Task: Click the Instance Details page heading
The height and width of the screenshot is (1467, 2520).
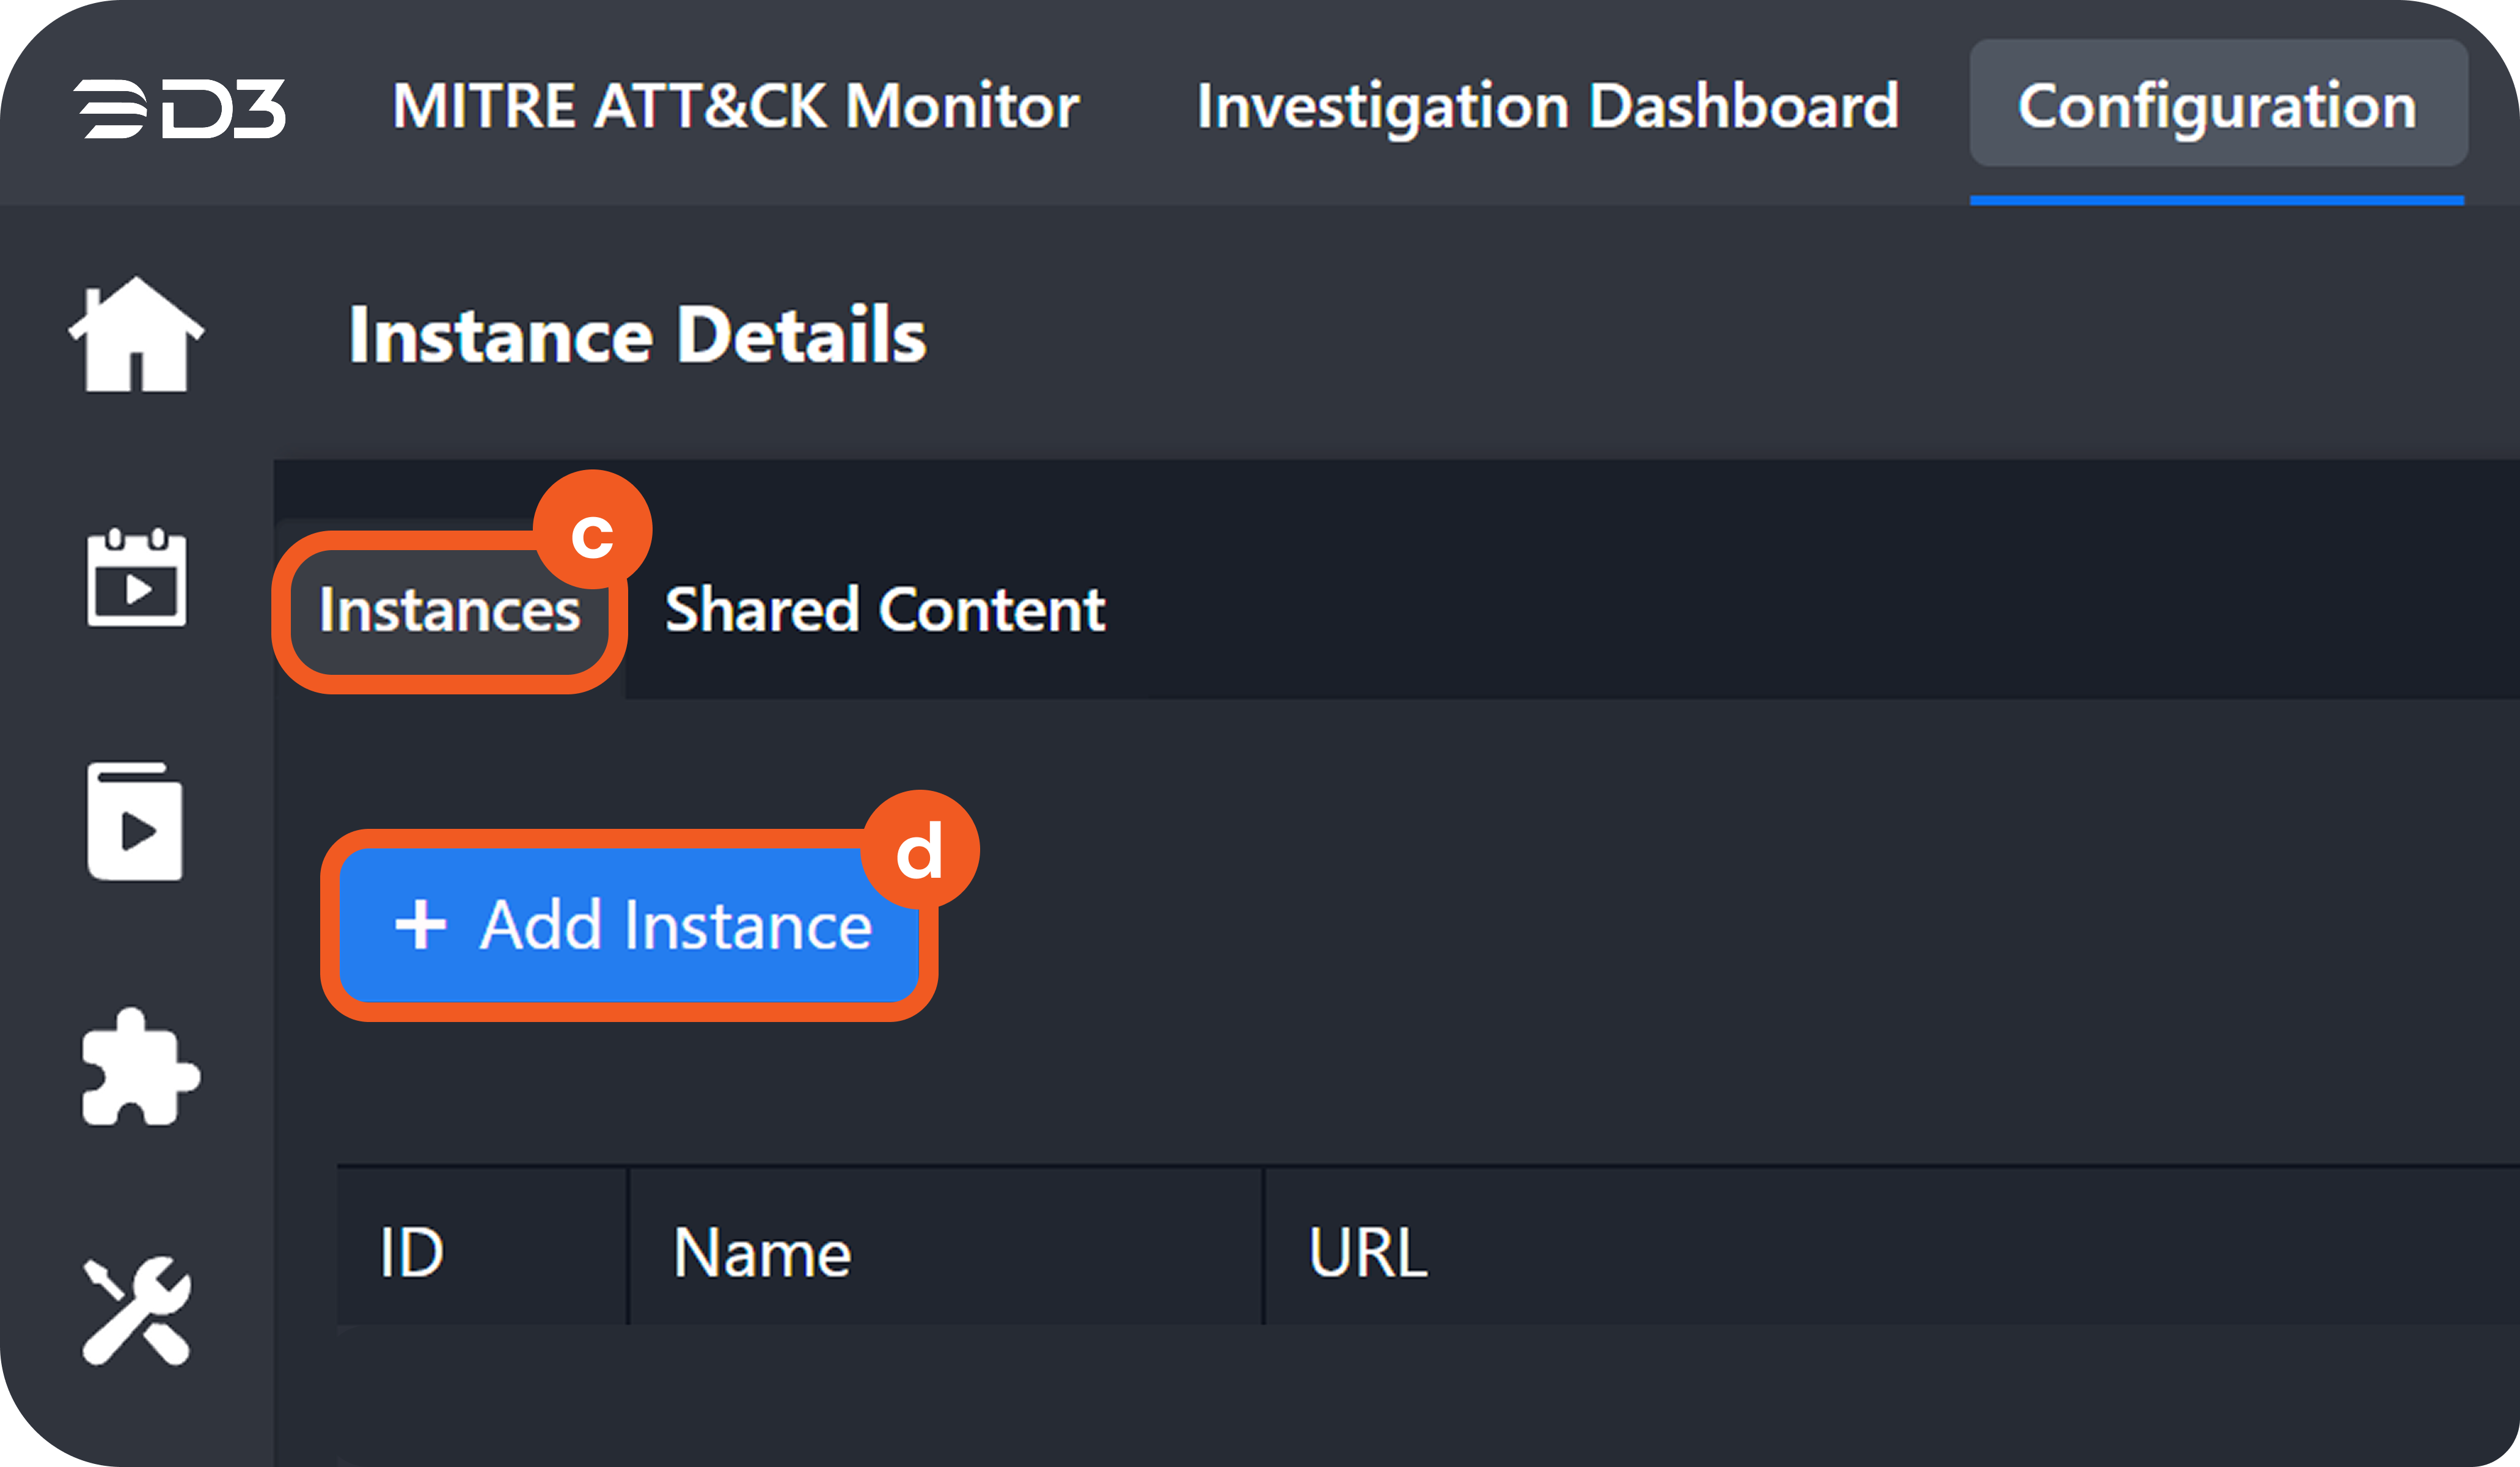Action: (637, 335)
